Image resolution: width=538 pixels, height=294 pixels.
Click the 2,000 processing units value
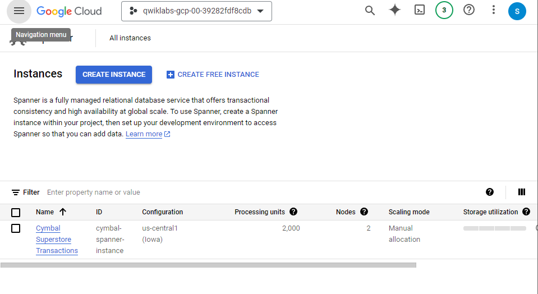point(291,228)
